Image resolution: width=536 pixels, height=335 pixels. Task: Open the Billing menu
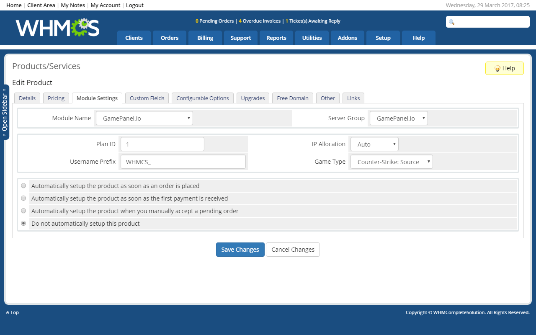point(205,38)
